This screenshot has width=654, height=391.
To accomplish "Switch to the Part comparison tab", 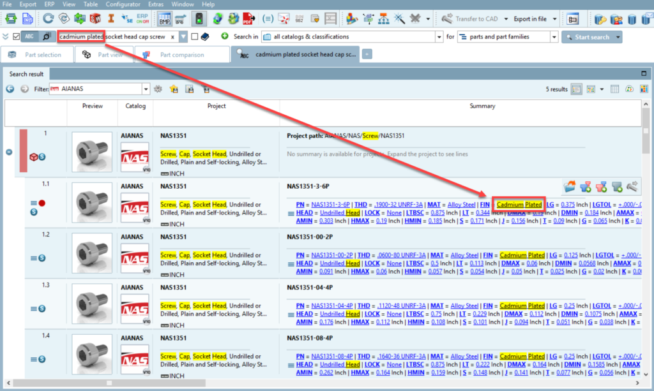I will click(x=182, y=55).
